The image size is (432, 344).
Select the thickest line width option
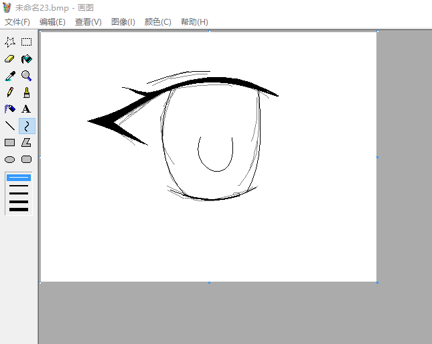click(x=19, y=210)
